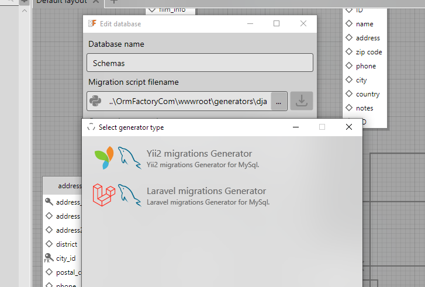Collapse the panel with the up chevron
The height and width of the screenshot is (287, 425).
(x=25, y=11)
